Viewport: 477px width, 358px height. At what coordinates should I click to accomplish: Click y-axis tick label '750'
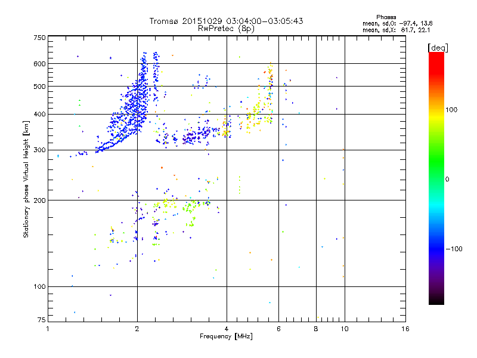click(x=39, y=38)
